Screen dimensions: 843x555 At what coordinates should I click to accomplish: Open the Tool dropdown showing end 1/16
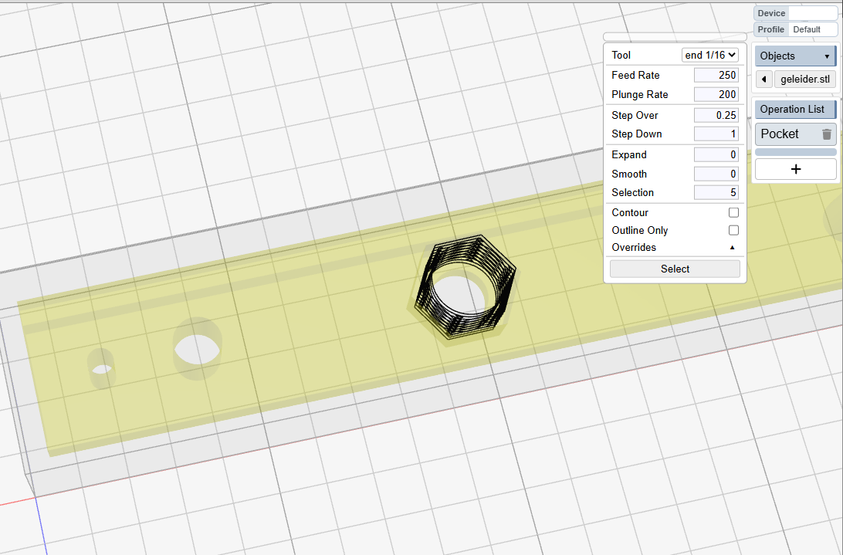(x=710, y=55)
